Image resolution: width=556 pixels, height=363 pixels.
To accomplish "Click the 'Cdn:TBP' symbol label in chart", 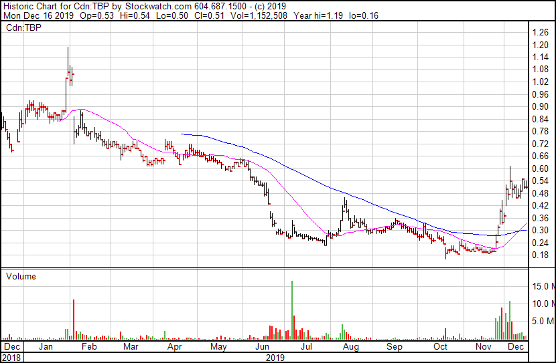I will [23, 27].
